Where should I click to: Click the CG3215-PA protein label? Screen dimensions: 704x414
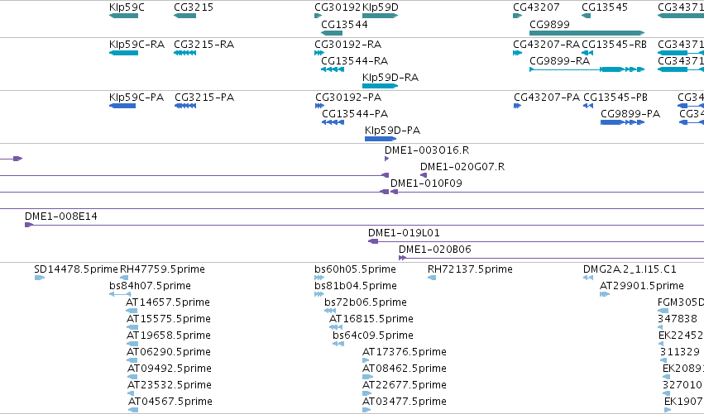[x=204, y=98]
